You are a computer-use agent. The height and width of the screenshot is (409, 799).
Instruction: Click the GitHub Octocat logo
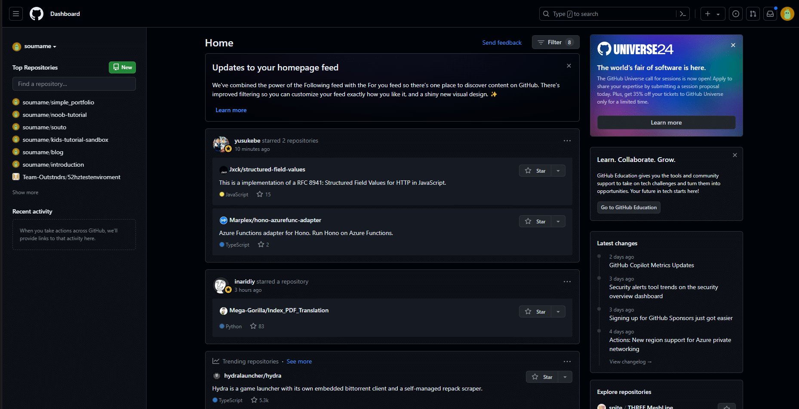coord(37,14)
